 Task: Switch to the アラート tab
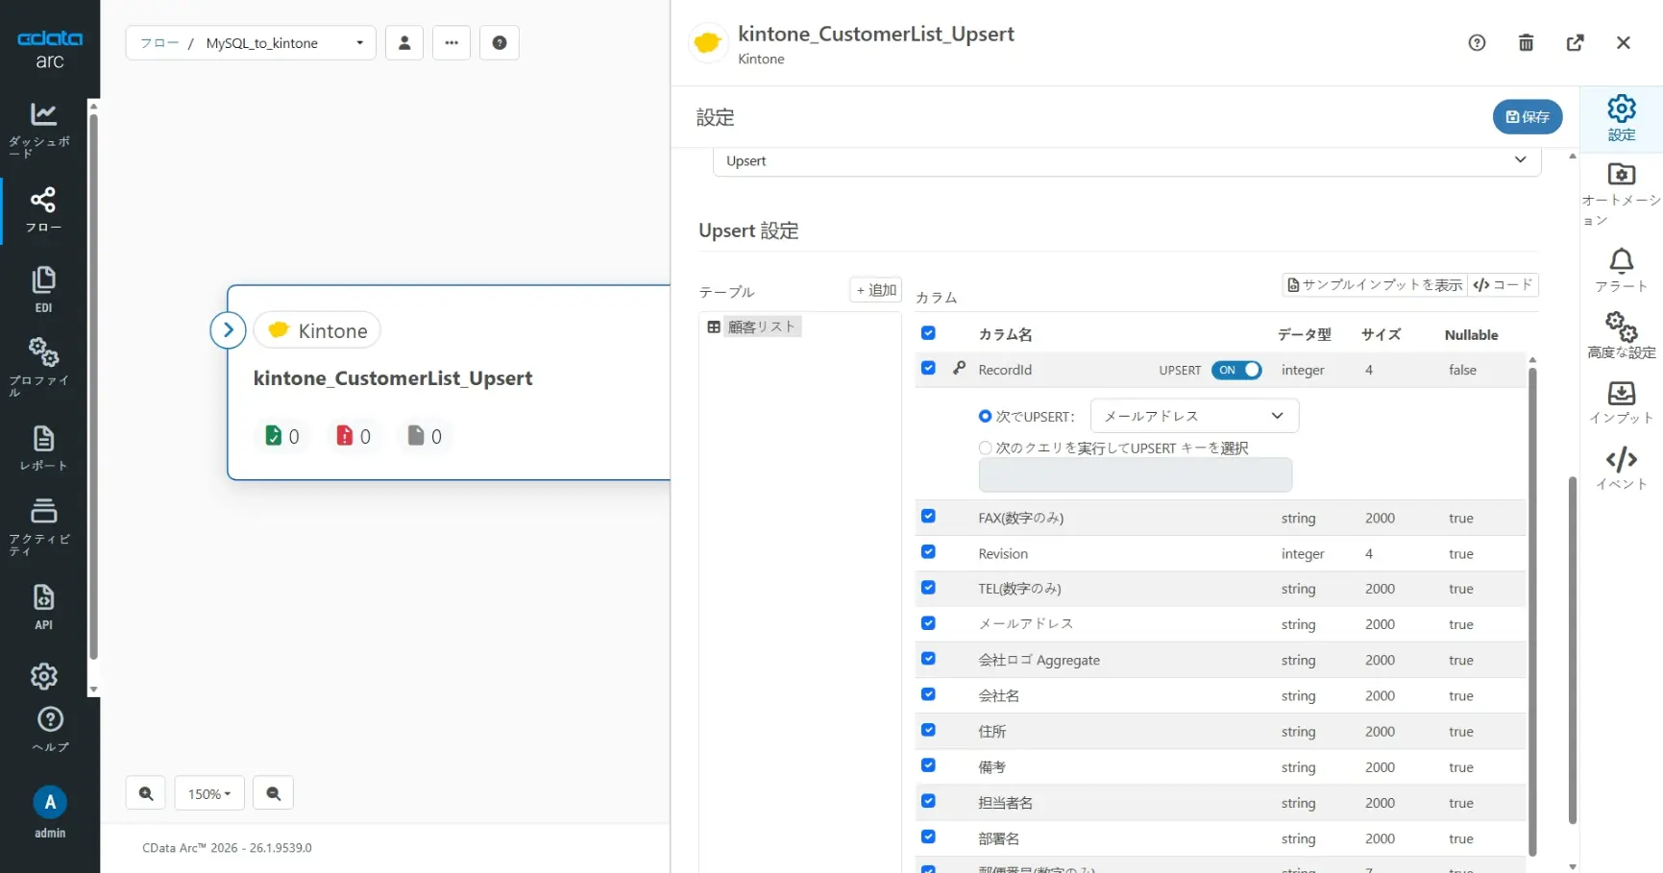(x=1622, y=271)
